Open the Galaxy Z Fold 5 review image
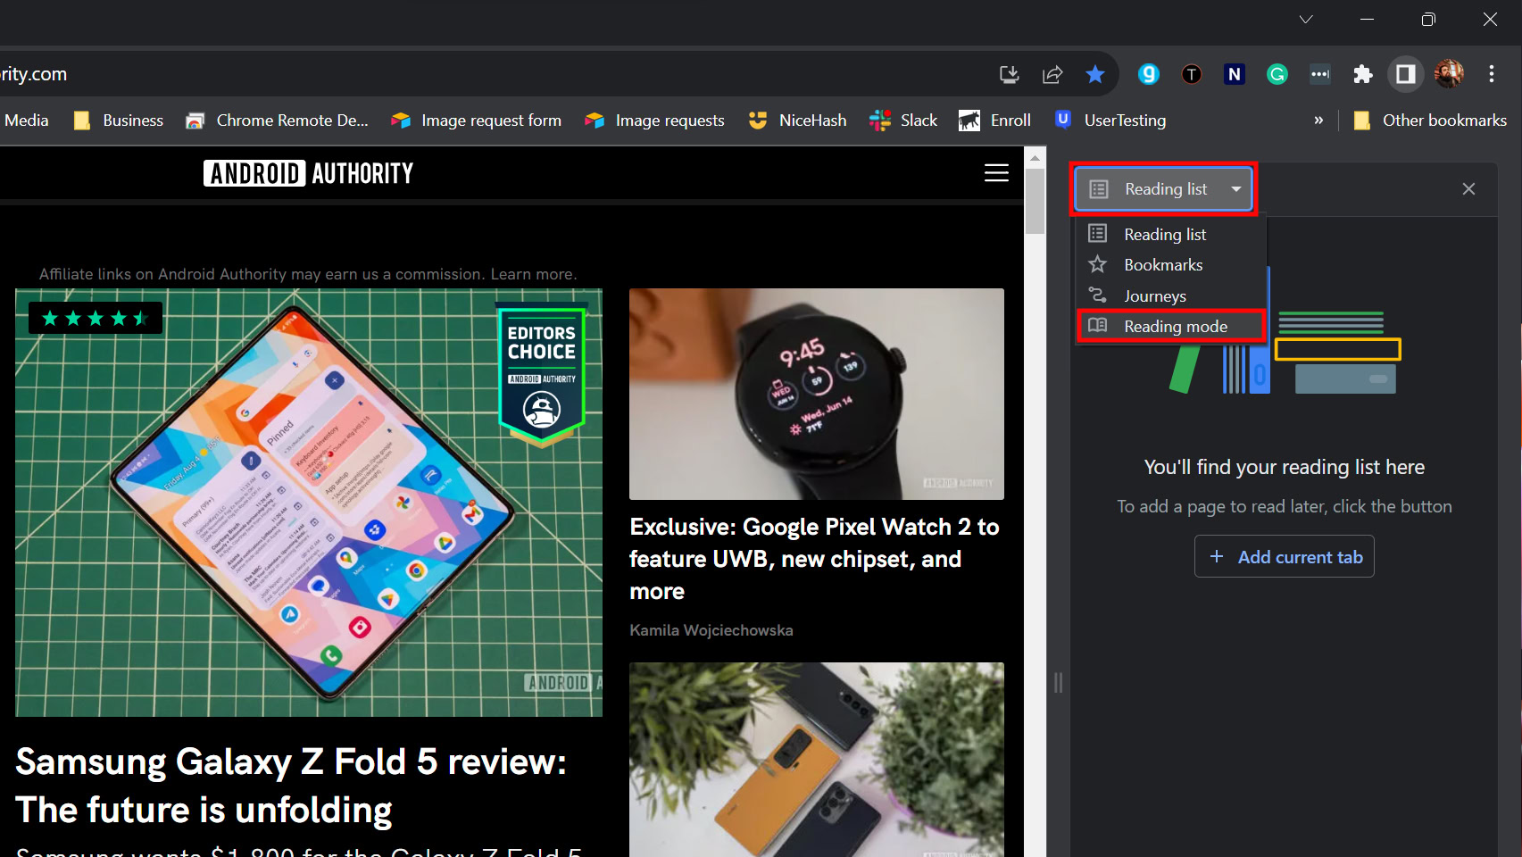 tap(309, 503)
